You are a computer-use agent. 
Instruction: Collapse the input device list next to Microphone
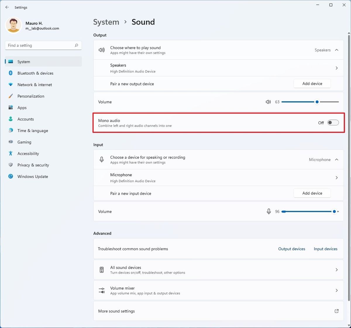pyautogui.click(x=337, y=160)
